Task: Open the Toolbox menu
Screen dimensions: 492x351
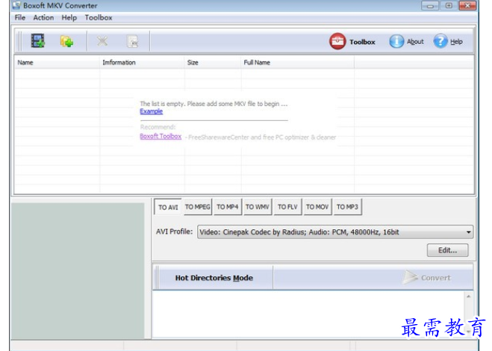Action: pyautogui.click(x=99, y=18)
